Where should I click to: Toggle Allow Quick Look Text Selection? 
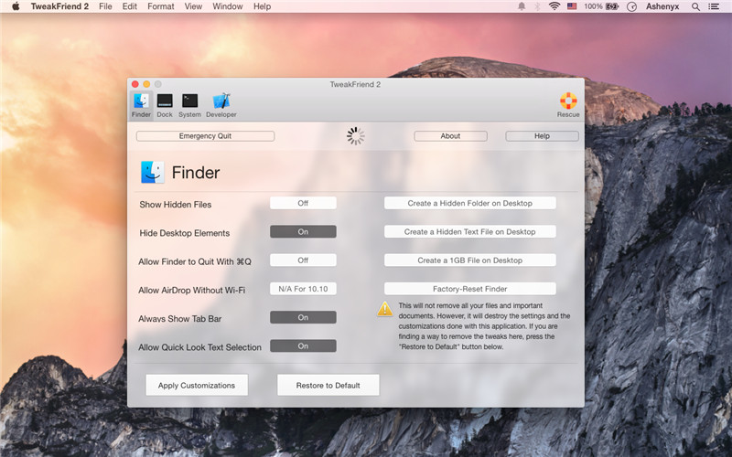click(303, 346)
